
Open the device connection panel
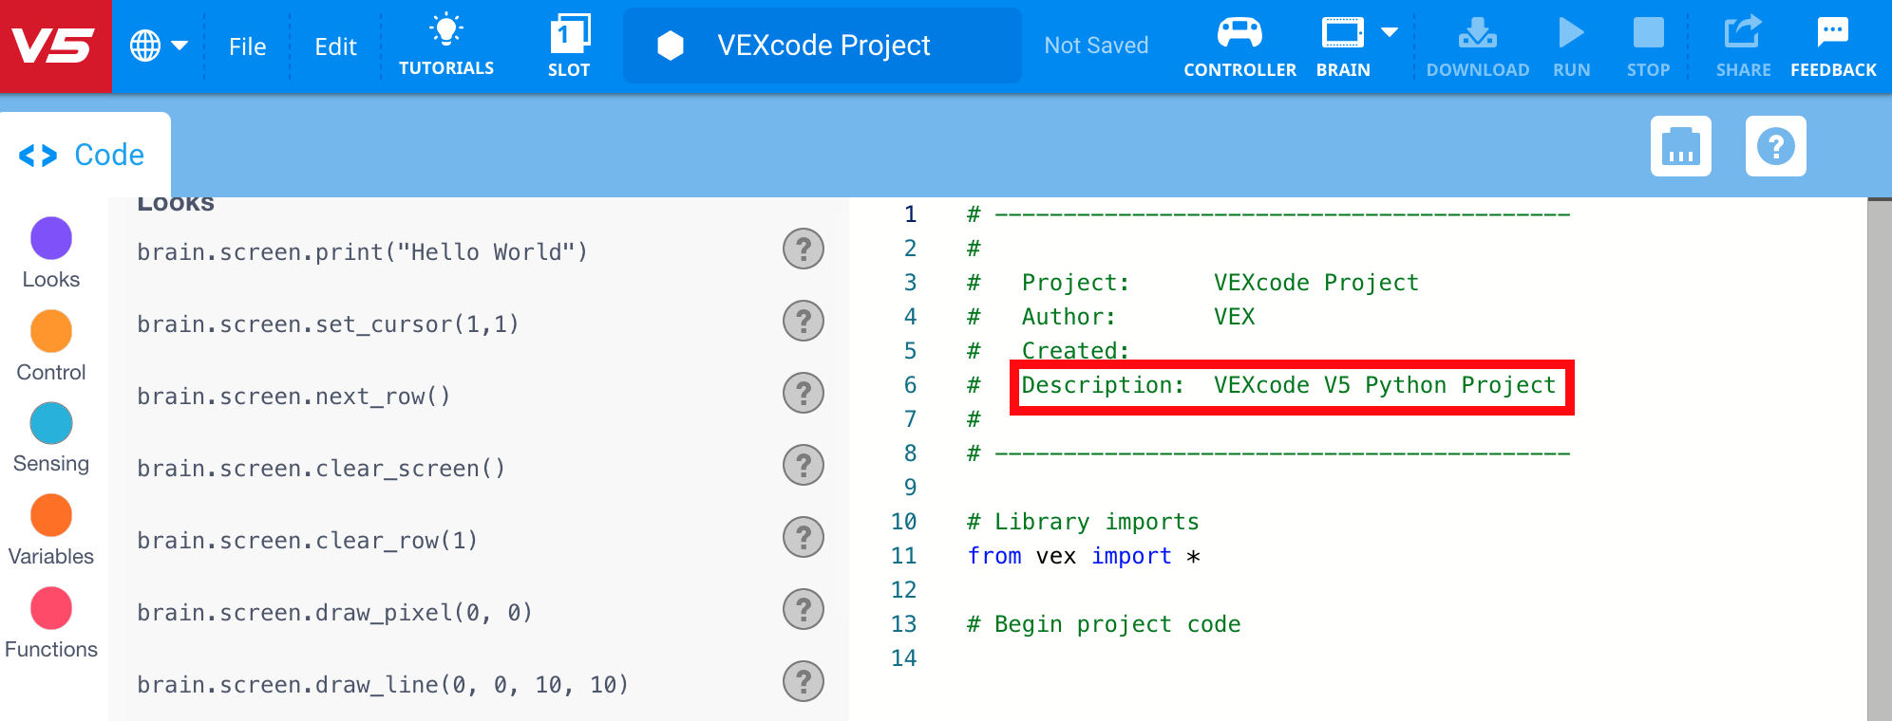click(x=1680, y=146)
